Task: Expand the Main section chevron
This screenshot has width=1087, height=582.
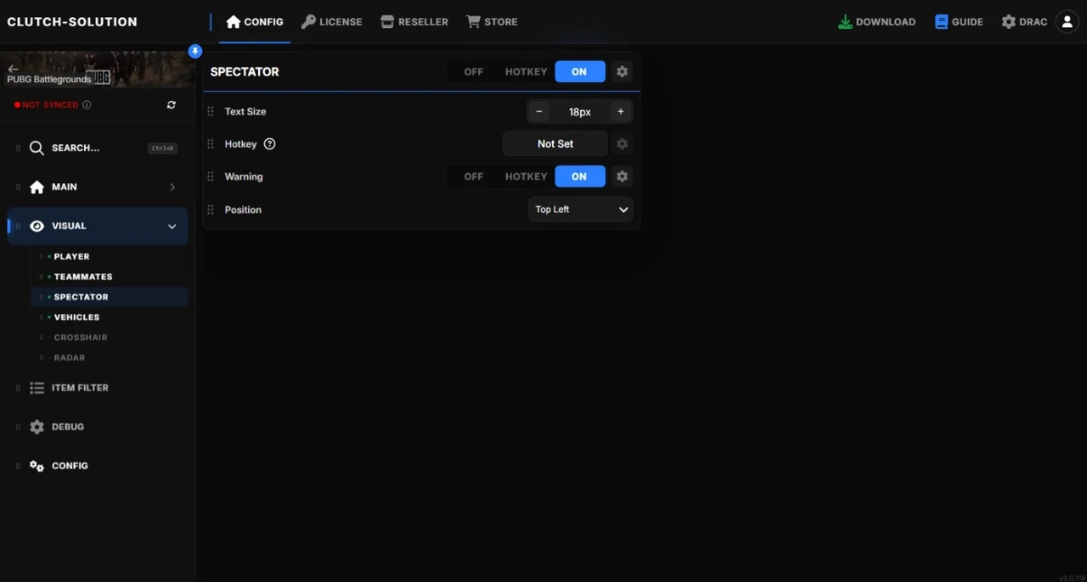Action: (x=172, y=187)
